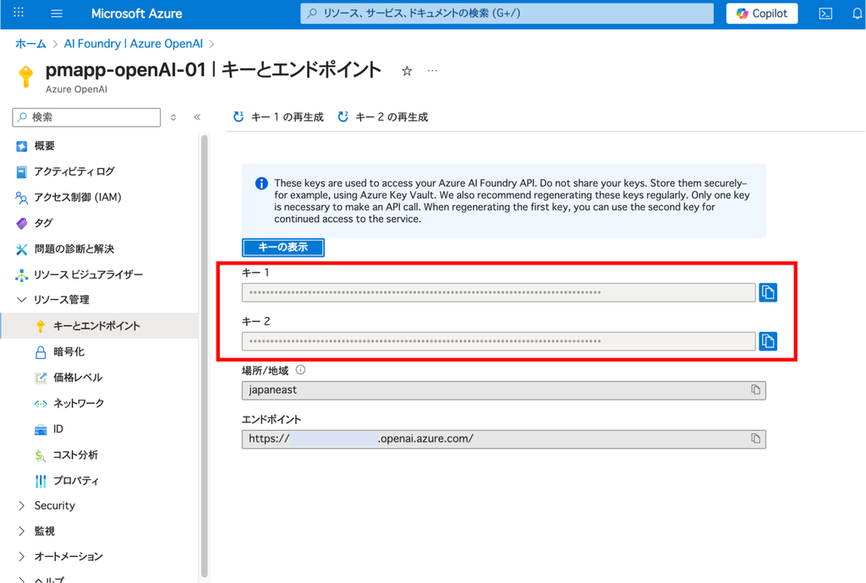The image size is (866, 583).
Task: Click the activity log book icon
Action: tap(21, 172)
